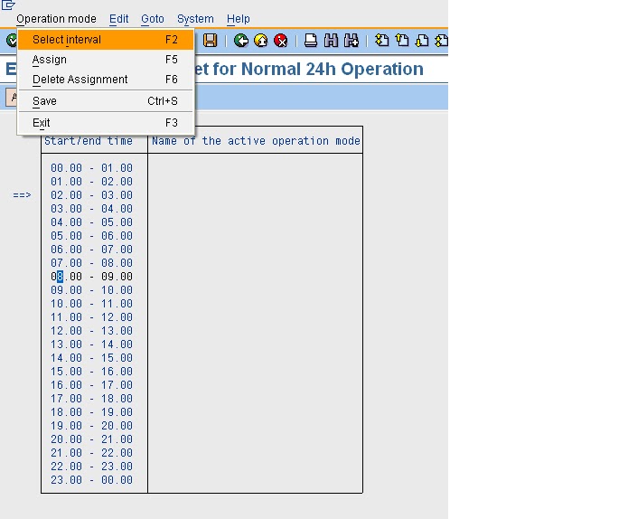This screenshot has width=628, height=519.
Task: Click the Print icon in toolbar
Action: coord(311,41)
